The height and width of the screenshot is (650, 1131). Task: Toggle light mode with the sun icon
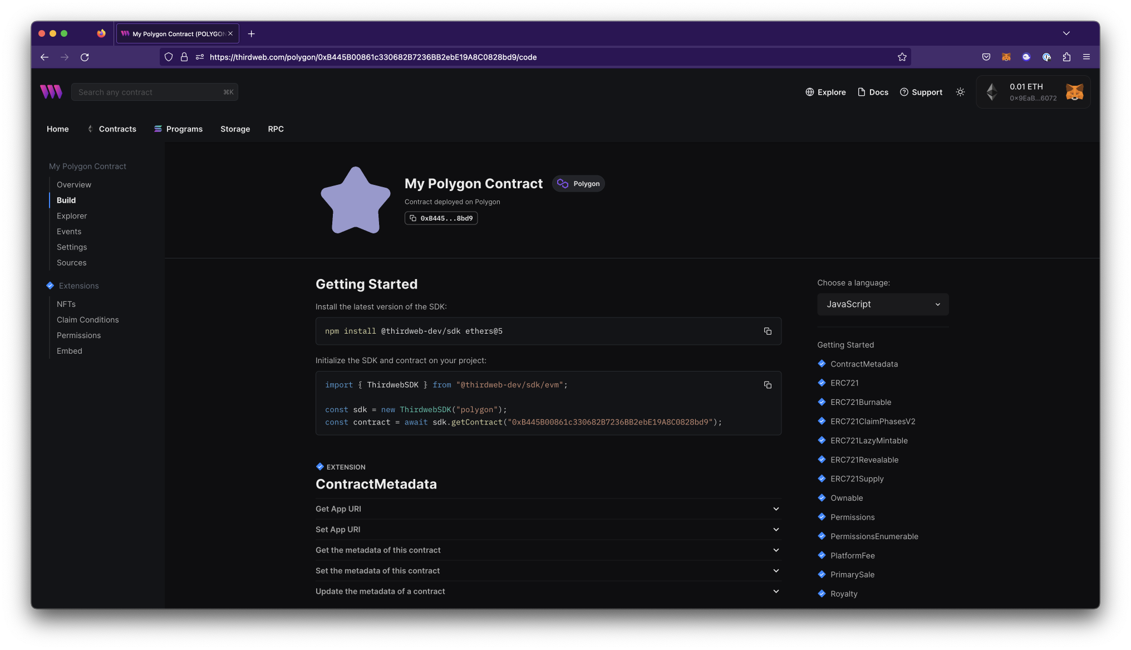pos(960,92)
